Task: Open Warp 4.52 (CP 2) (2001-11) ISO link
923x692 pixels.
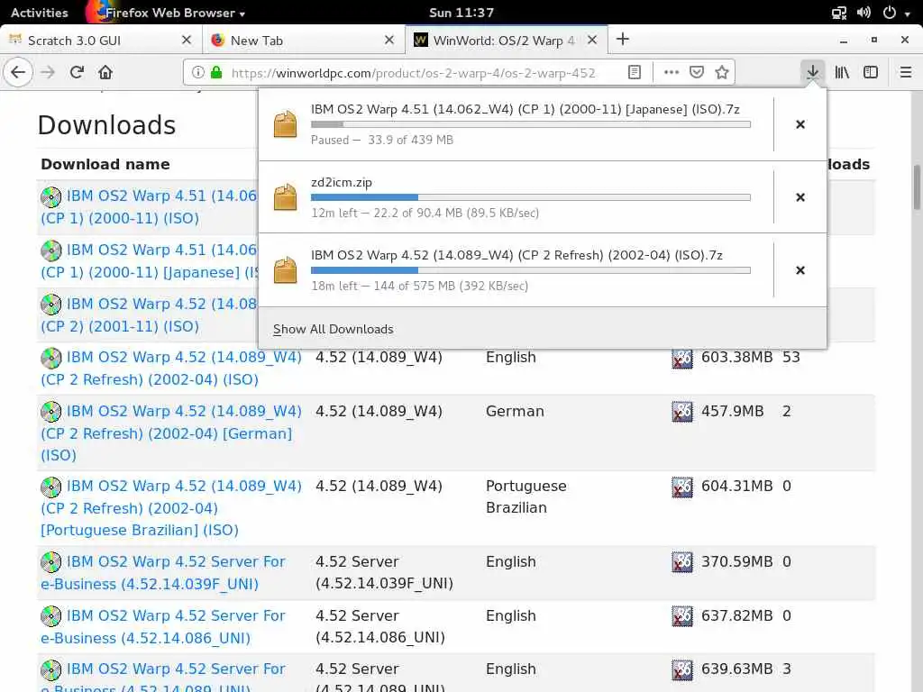Action: tap(149, 314)
